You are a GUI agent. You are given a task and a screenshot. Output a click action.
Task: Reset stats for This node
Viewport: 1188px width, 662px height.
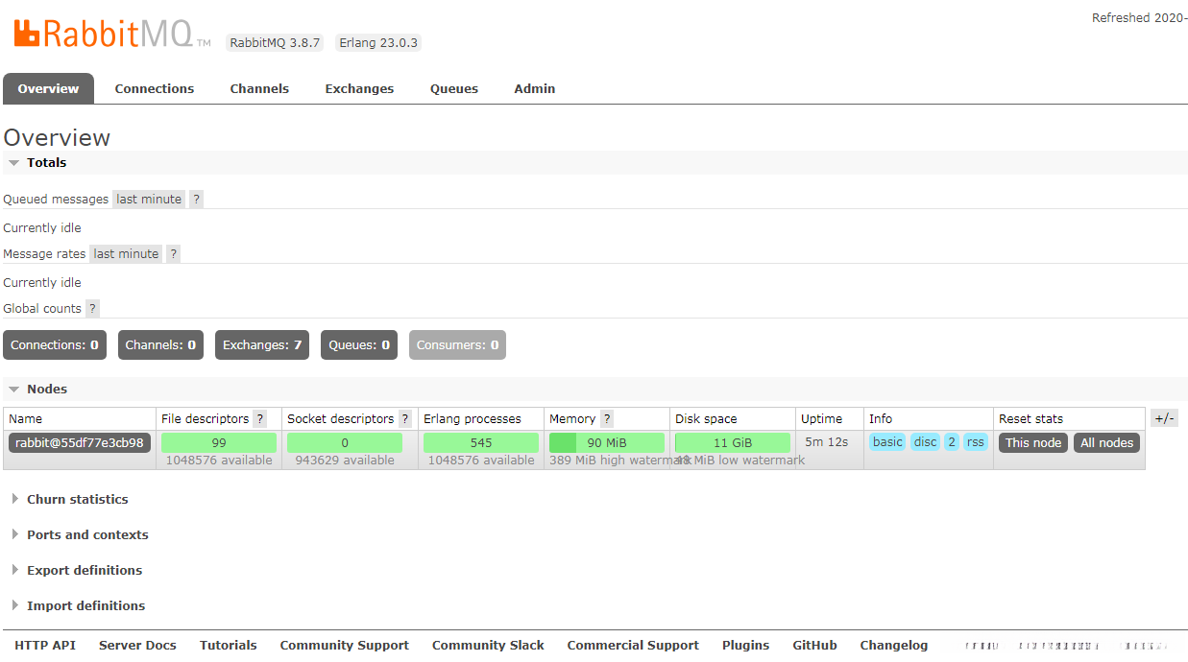pyautogui.click(x=1033, y=443)
